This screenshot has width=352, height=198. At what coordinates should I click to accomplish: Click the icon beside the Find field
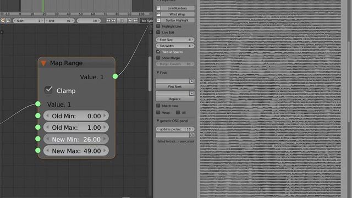point(192,81)
